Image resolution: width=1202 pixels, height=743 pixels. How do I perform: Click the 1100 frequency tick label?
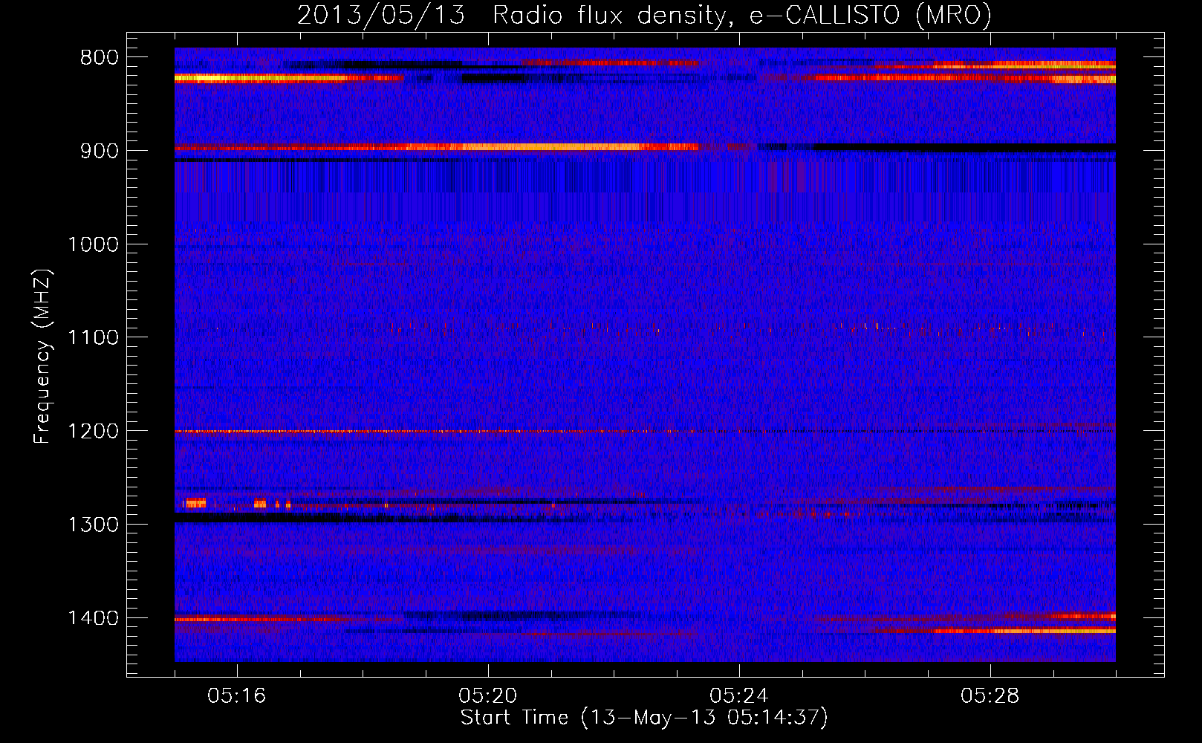pyautogui.click(x=93, y=338)
